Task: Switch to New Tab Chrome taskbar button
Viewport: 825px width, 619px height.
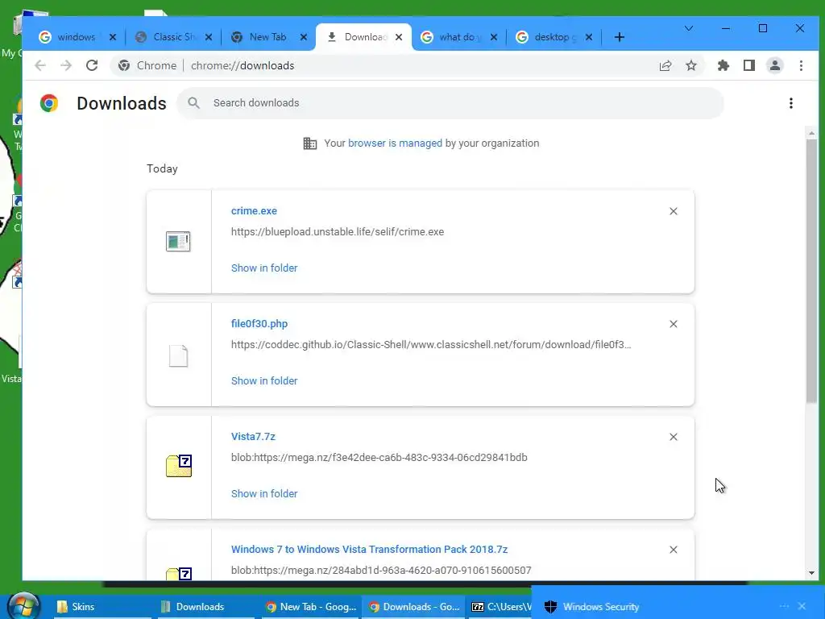Action: (x=311, y=607)
